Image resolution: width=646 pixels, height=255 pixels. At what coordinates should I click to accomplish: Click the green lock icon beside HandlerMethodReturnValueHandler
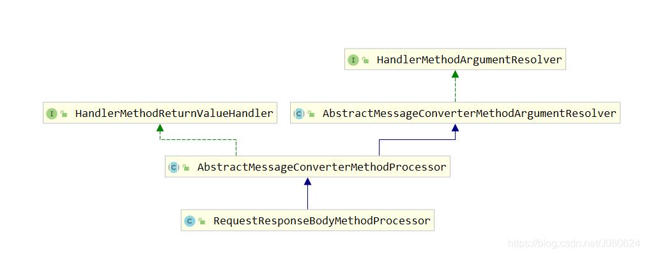tap(64, 114)
